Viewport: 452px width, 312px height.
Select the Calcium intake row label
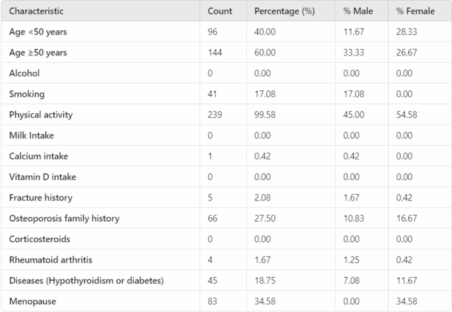coord(38,156)
